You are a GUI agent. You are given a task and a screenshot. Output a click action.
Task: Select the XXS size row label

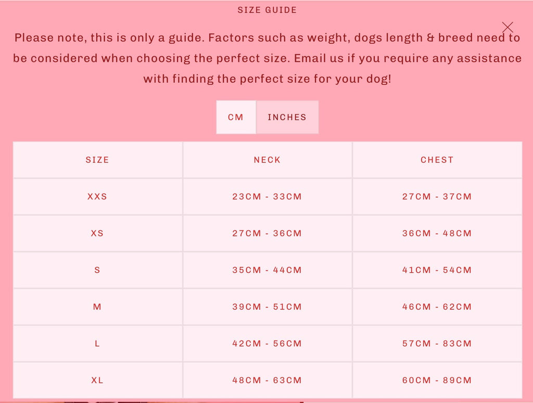97,197
